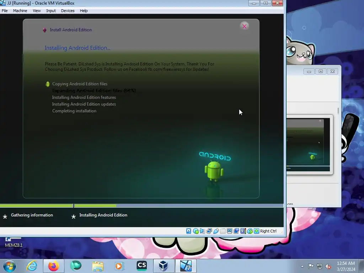364x273 pixels.
Task: Click the VirtualBox window title bar icon
Action: coord(3,3)
